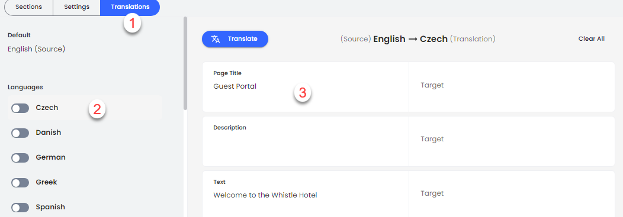Switch on the Greek language toggle

coord(20,183)
